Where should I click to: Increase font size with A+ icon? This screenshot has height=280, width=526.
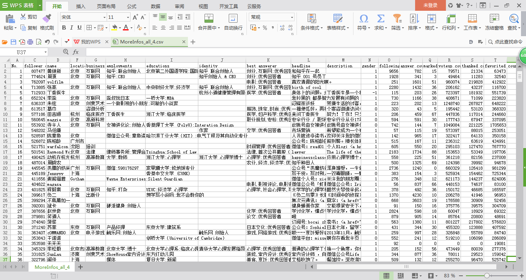coord(136,17)
